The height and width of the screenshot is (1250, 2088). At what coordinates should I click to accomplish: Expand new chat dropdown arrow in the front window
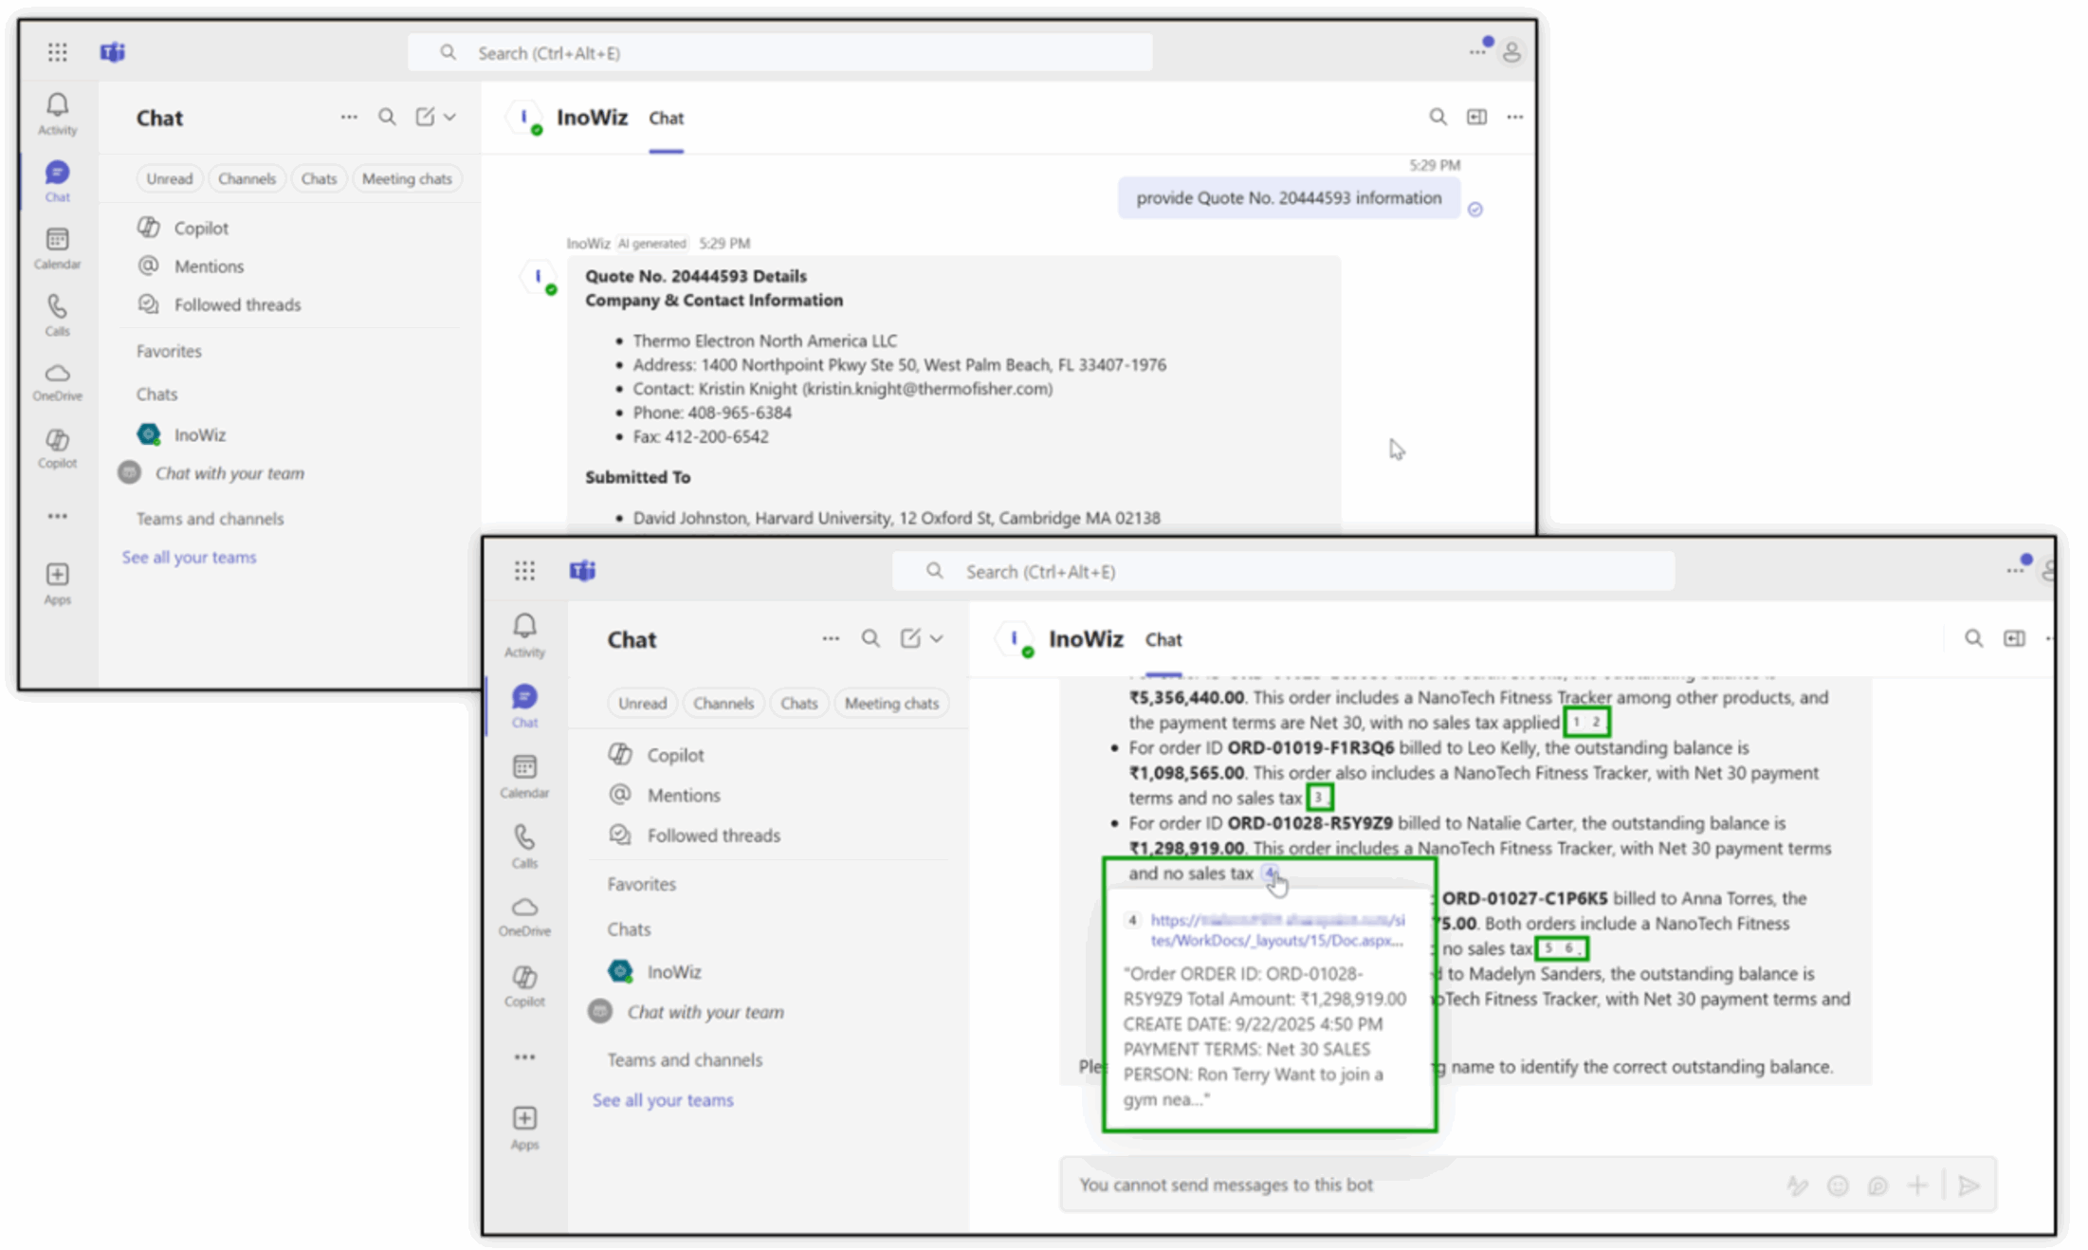937,638
